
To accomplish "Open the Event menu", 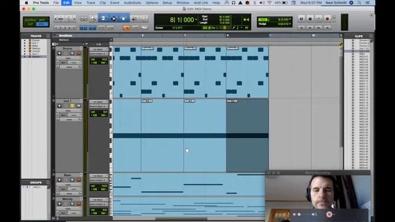I will (x=115, y=2).
